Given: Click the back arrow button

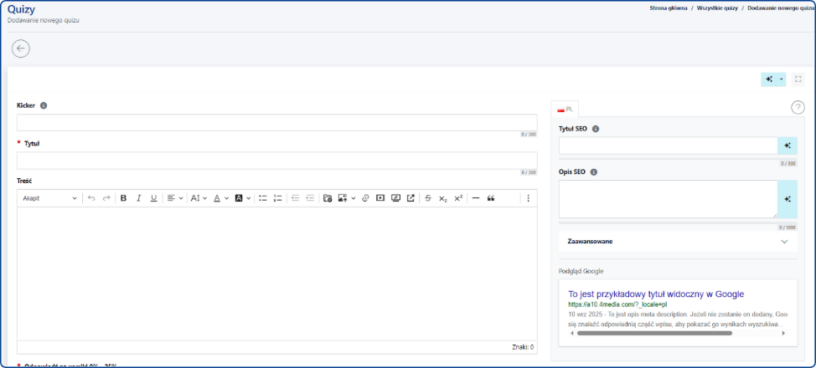Looking at the screenshot, I should [x=21, y=49].
